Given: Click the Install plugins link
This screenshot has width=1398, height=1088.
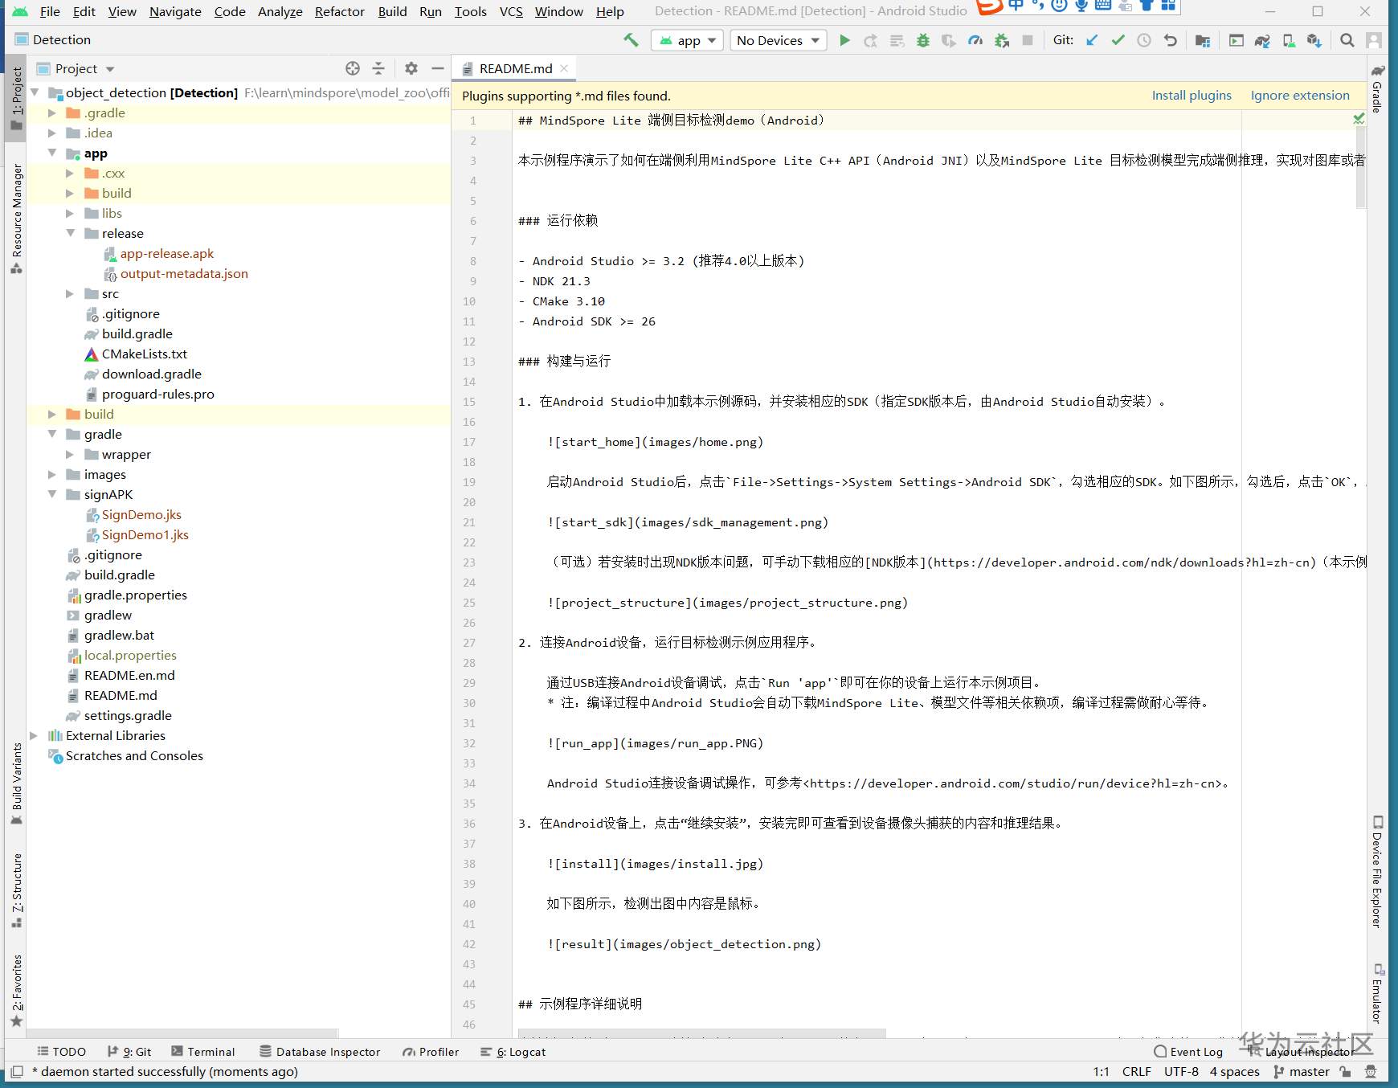Looking at the screenshot, I should 1192,95.
